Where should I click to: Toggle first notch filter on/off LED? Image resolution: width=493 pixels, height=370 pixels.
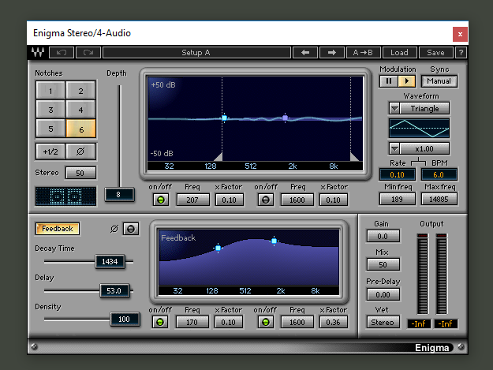point(160,200)
